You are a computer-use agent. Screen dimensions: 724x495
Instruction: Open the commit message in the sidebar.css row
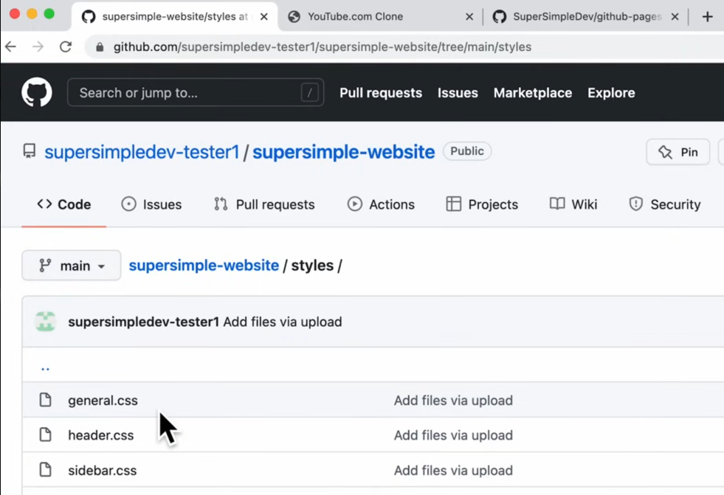point(453,470)
